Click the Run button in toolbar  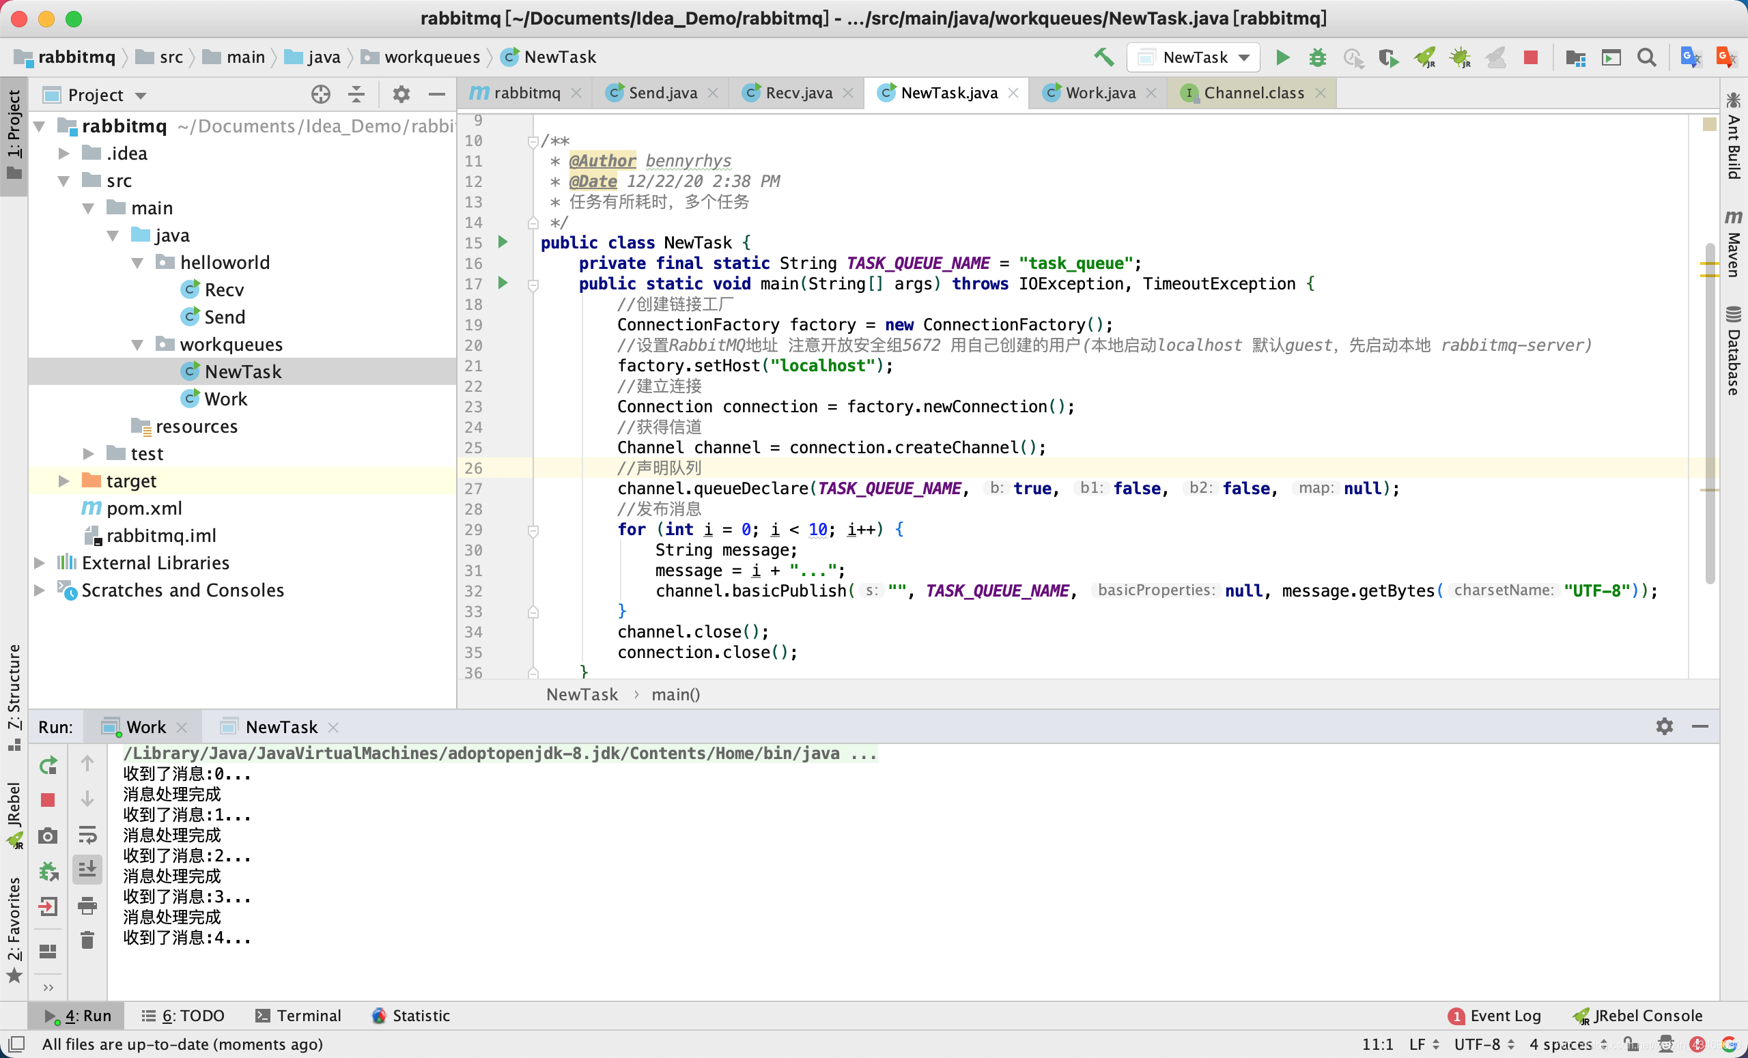[x=1285, y=57]
